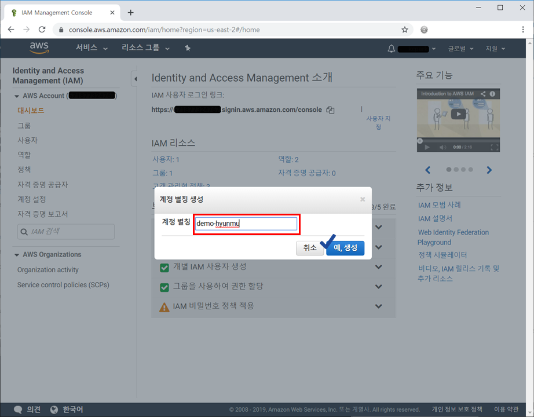
Task: Open a new browser tab
Action: pos(130,13)
